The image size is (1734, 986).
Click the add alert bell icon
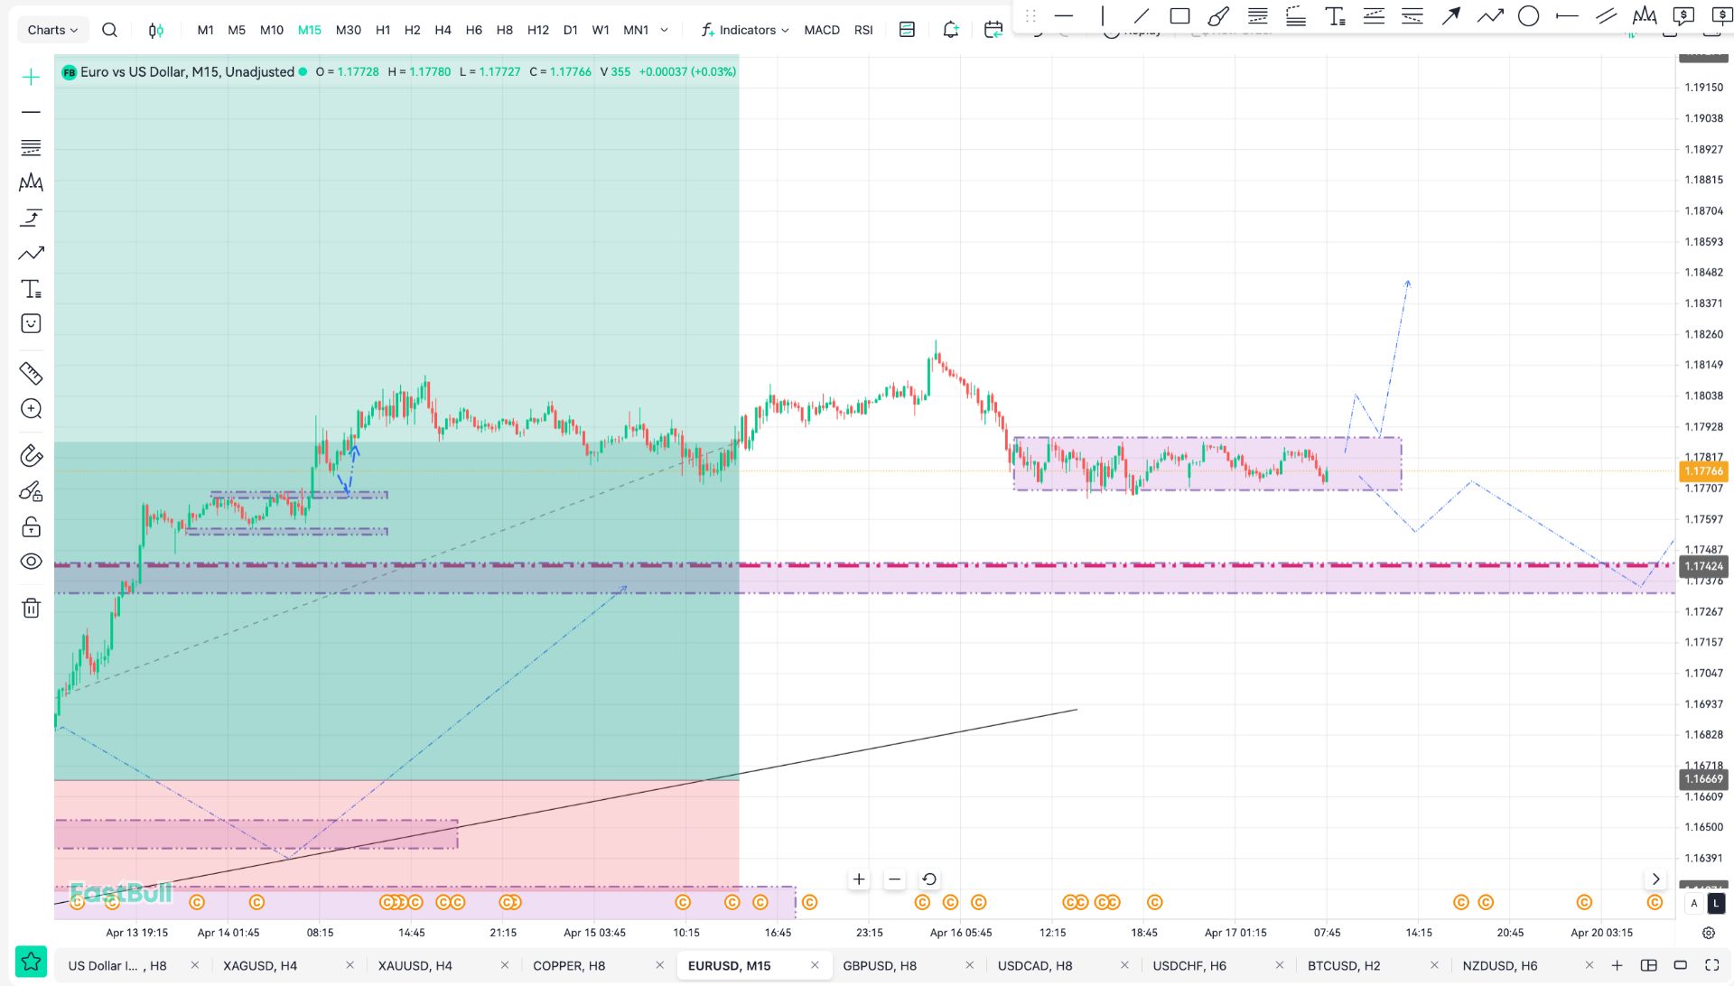tap(950, 30)
